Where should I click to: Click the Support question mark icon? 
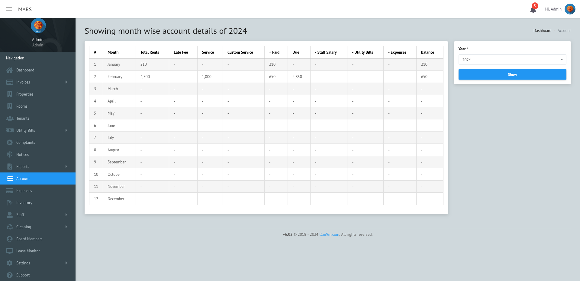click(x=10, y=275)
